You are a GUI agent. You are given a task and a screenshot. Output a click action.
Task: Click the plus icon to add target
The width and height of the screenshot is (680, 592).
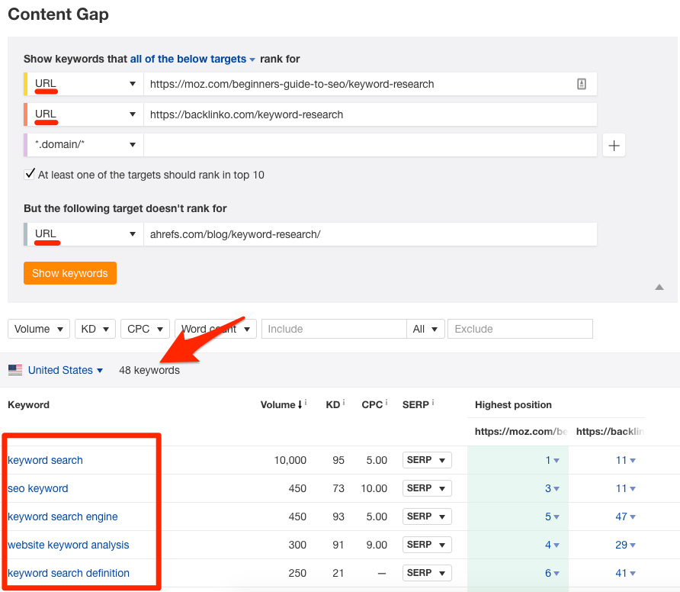pyautogui.click(x=614, y=146)
